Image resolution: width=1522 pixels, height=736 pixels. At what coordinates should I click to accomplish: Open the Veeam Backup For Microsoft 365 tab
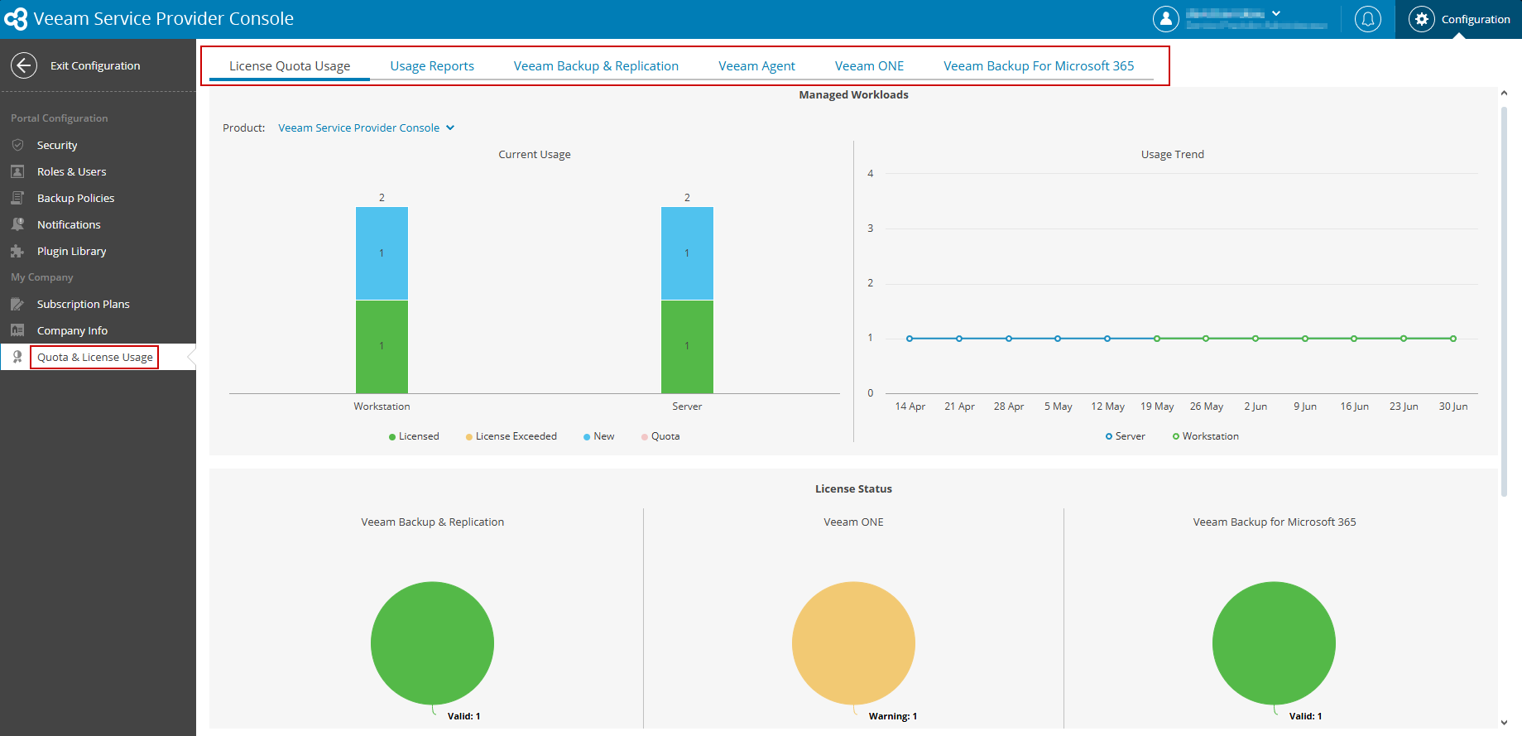pyautogui.click(x=1039, y=66)
